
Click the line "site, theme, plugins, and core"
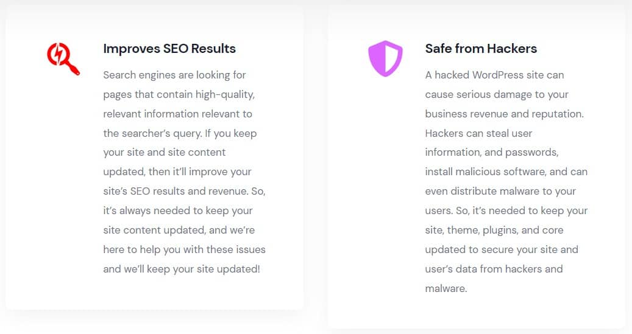click(494, 230)
